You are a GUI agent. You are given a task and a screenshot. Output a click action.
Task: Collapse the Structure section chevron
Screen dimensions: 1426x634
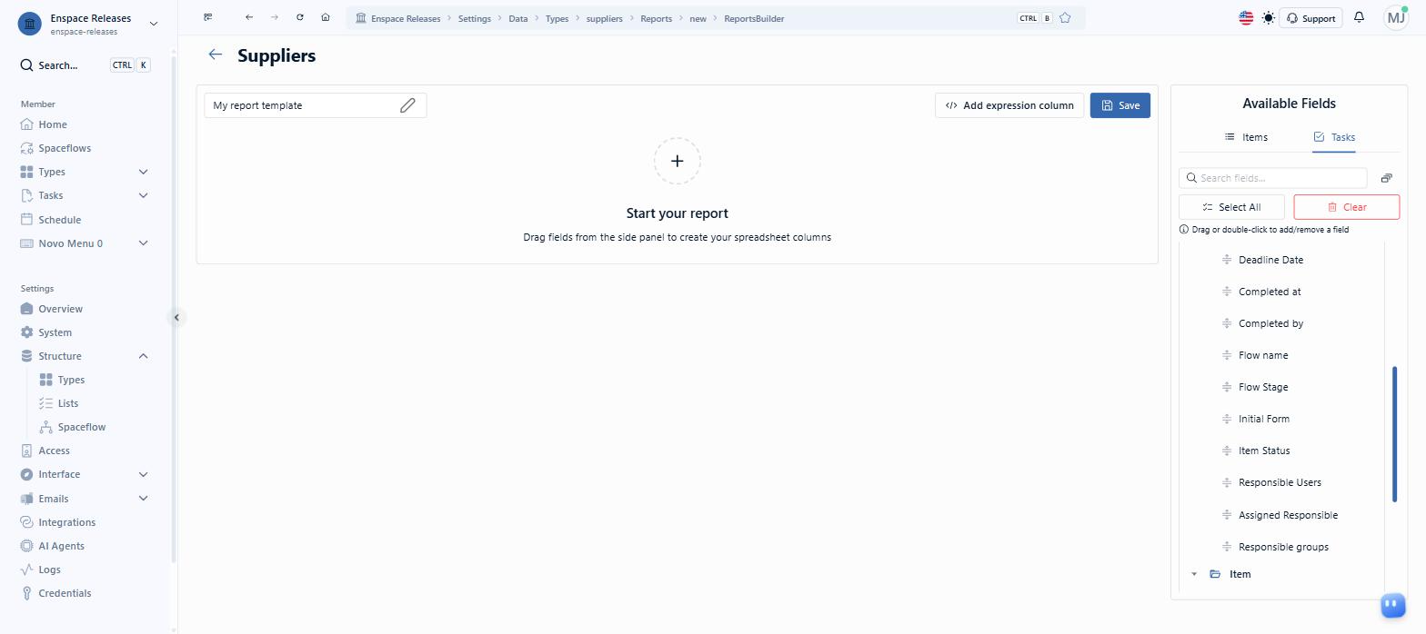tap(143, 356)
